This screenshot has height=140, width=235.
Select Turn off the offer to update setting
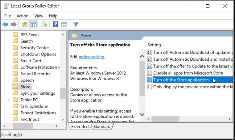(x=193, y=66)
